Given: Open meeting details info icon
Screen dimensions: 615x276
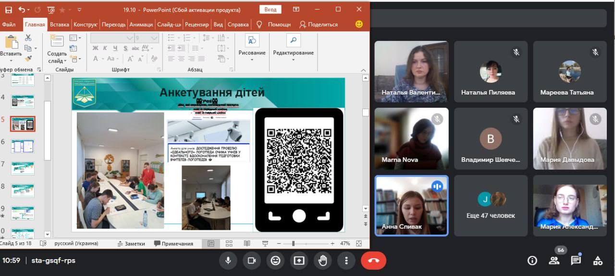Looking at the screenshot, I should pyautogui.click(x=532, y=261).
